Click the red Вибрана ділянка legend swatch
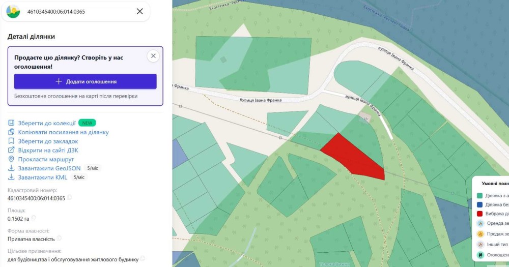 (x=479, y=214)
